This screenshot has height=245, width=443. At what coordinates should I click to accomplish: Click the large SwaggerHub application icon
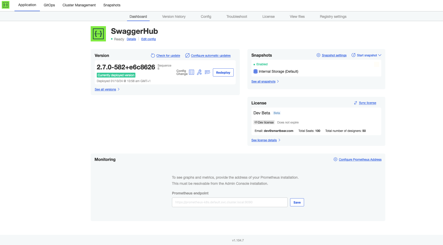[98, 34]
